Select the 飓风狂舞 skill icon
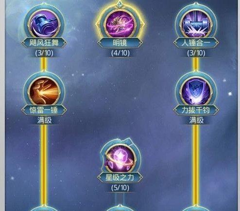Viewport: 240px width, 211px height. point(44,24)
